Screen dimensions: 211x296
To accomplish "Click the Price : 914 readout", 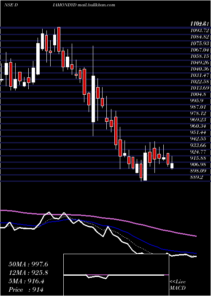I will tap(26, 290).
